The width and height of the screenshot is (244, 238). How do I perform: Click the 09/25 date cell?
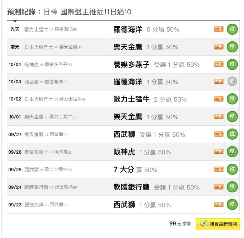coord(15,169)
